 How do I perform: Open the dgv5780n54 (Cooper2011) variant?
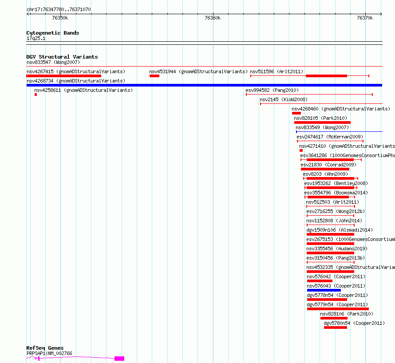pyautogui.click(x=354, y=323)
